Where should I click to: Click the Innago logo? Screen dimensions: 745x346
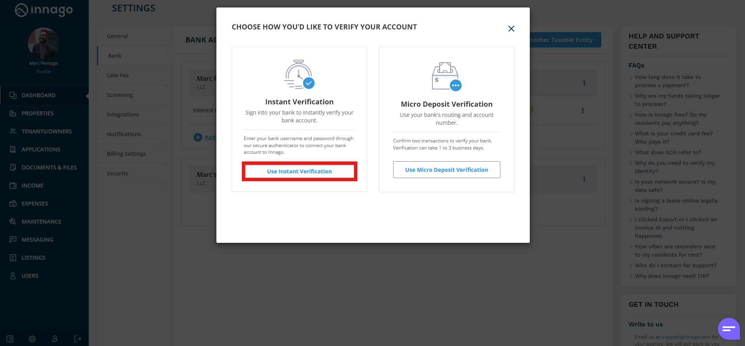(x=44, y=10)
